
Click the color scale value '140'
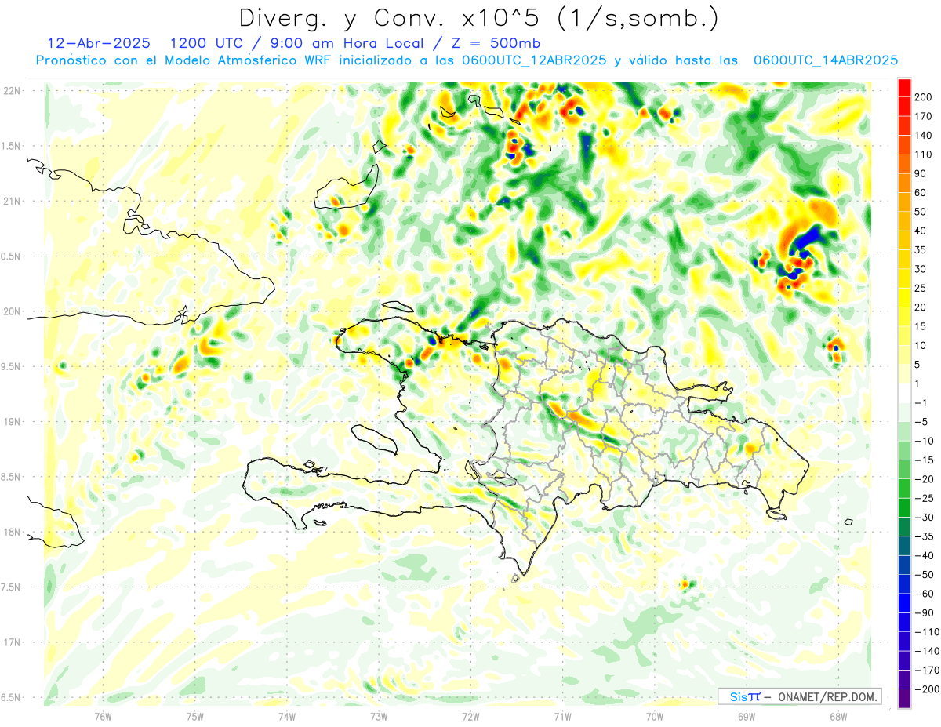[x=923, y=136]
